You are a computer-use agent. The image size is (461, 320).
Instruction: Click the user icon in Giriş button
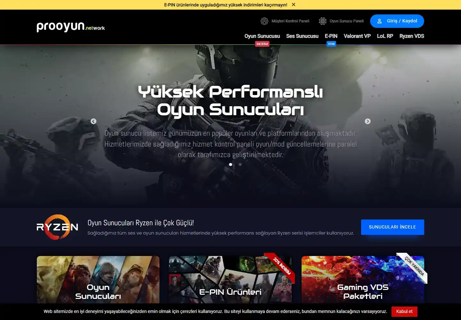coord(379,21)
